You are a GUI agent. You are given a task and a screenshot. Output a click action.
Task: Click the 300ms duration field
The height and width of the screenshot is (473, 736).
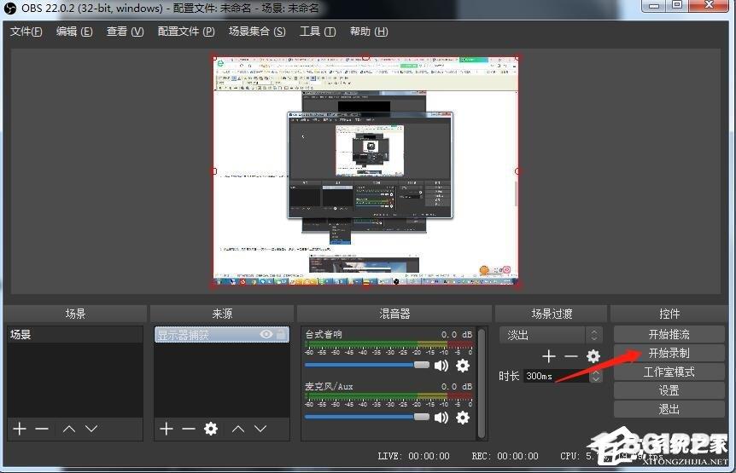[x=557, y=376]
